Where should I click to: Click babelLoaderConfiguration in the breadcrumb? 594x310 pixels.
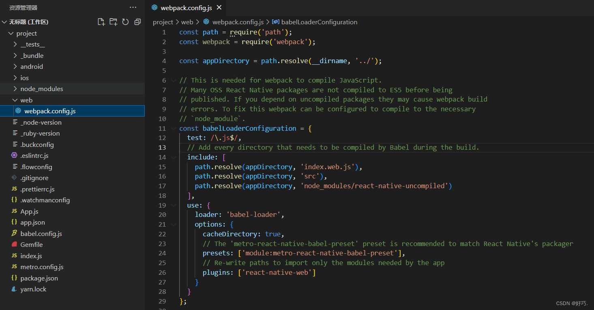click(x=320, y=22)
